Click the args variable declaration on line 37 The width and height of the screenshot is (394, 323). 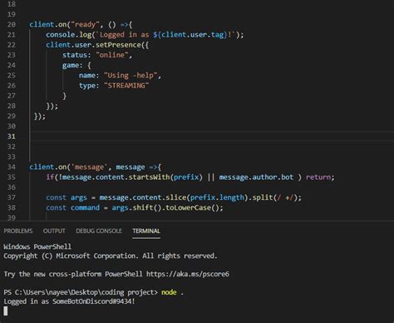(79, 197)
